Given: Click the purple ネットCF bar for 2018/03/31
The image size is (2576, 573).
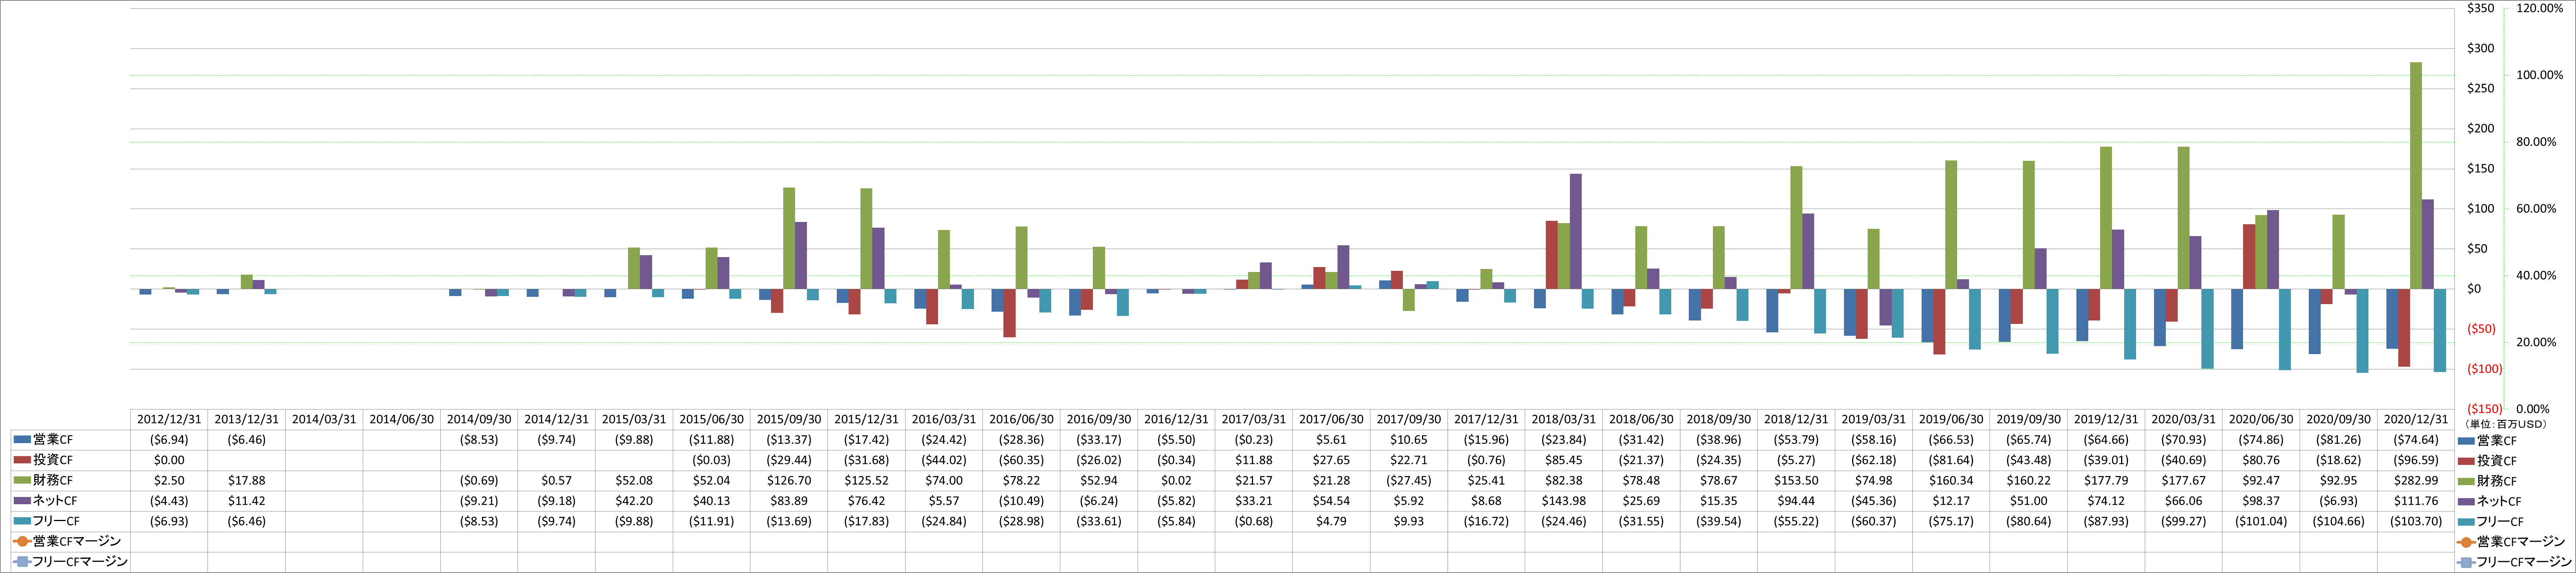Looking at the screenshot, I should [x=1576, y=231].
